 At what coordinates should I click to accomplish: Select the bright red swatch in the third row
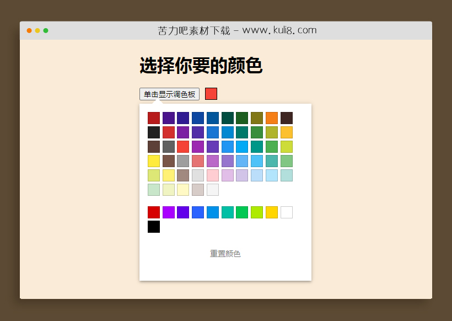point(182,147)
